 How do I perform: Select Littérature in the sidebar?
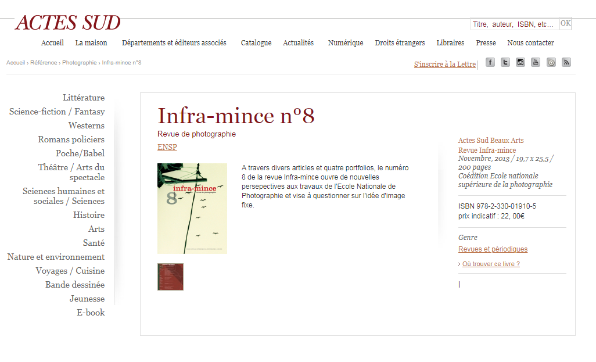84,98
